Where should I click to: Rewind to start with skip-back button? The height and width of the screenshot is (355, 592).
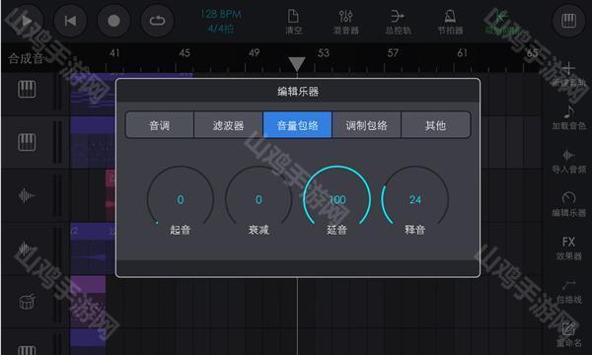click(70, 21)
